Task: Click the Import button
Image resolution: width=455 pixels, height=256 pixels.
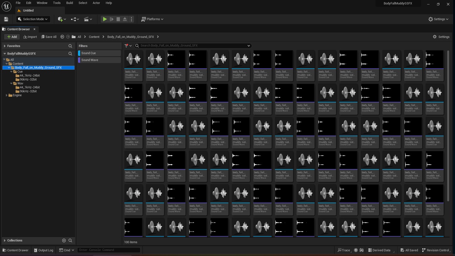Action: [x=30, y=37]
